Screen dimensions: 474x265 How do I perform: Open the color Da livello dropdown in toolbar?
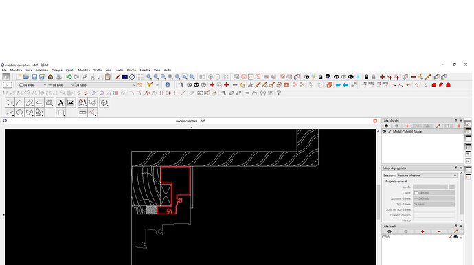(32, 85)
